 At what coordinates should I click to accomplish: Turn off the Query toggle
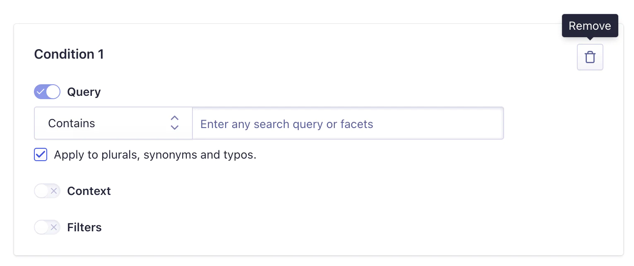point(47,92)
